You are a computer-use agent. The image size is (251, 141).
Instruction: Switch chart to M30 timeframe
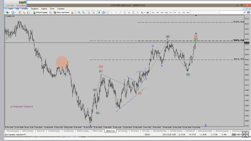(166, 13)
